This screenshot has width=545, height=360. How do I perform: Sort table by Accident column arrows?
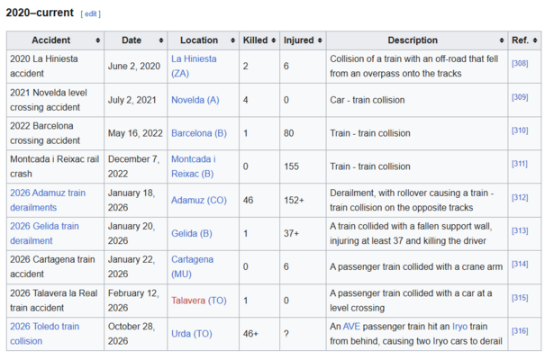[x=97, y=40]
